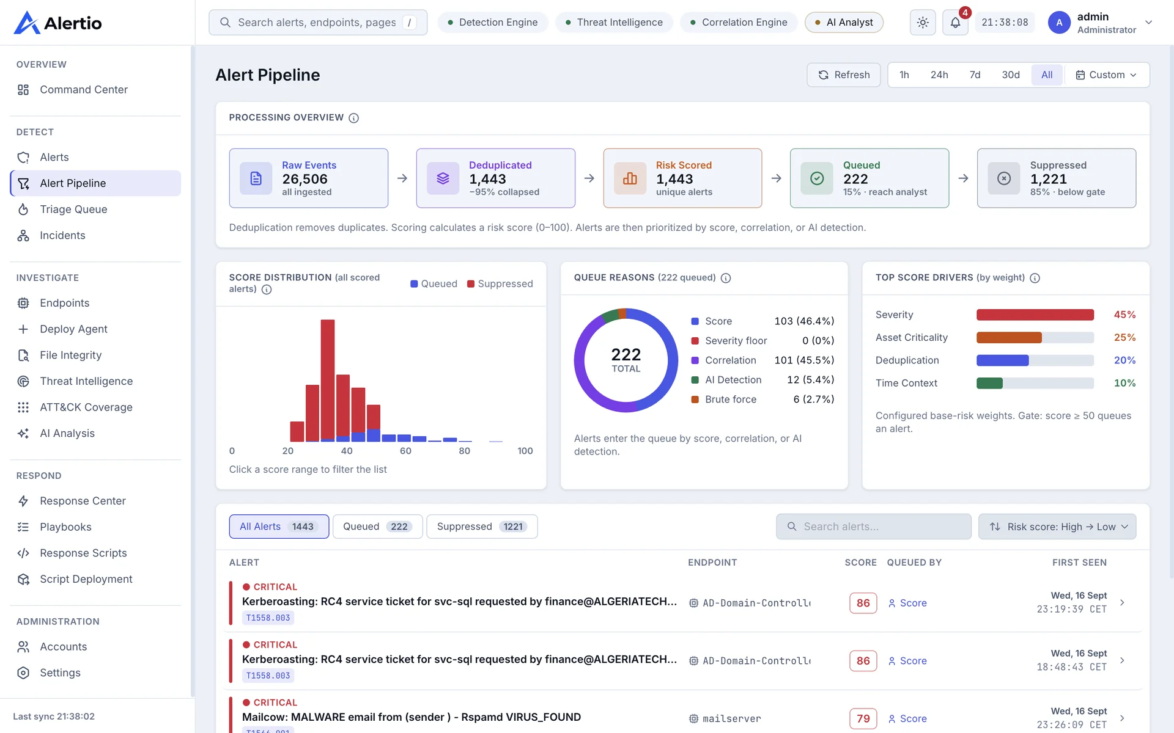The image size is (1174, 733).
Task: Click the Queued checkmark icon
Action: click(x=817, y=178)
